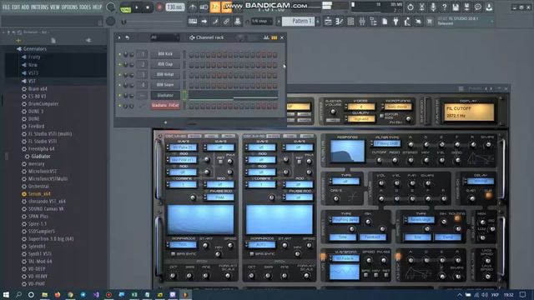This screenshot has height=300, width=534.
Task: Click the Feedback button in effect 1
Action: pos(373,237)
